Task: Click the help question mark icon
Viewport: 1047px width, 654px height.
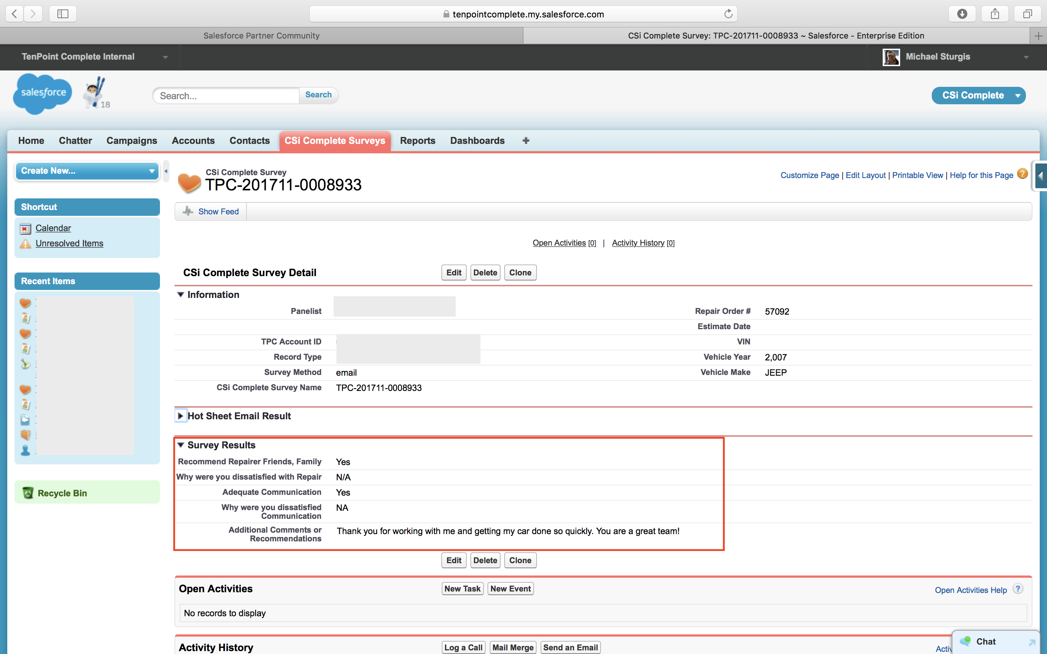Action: click(x=1022, y=174)
